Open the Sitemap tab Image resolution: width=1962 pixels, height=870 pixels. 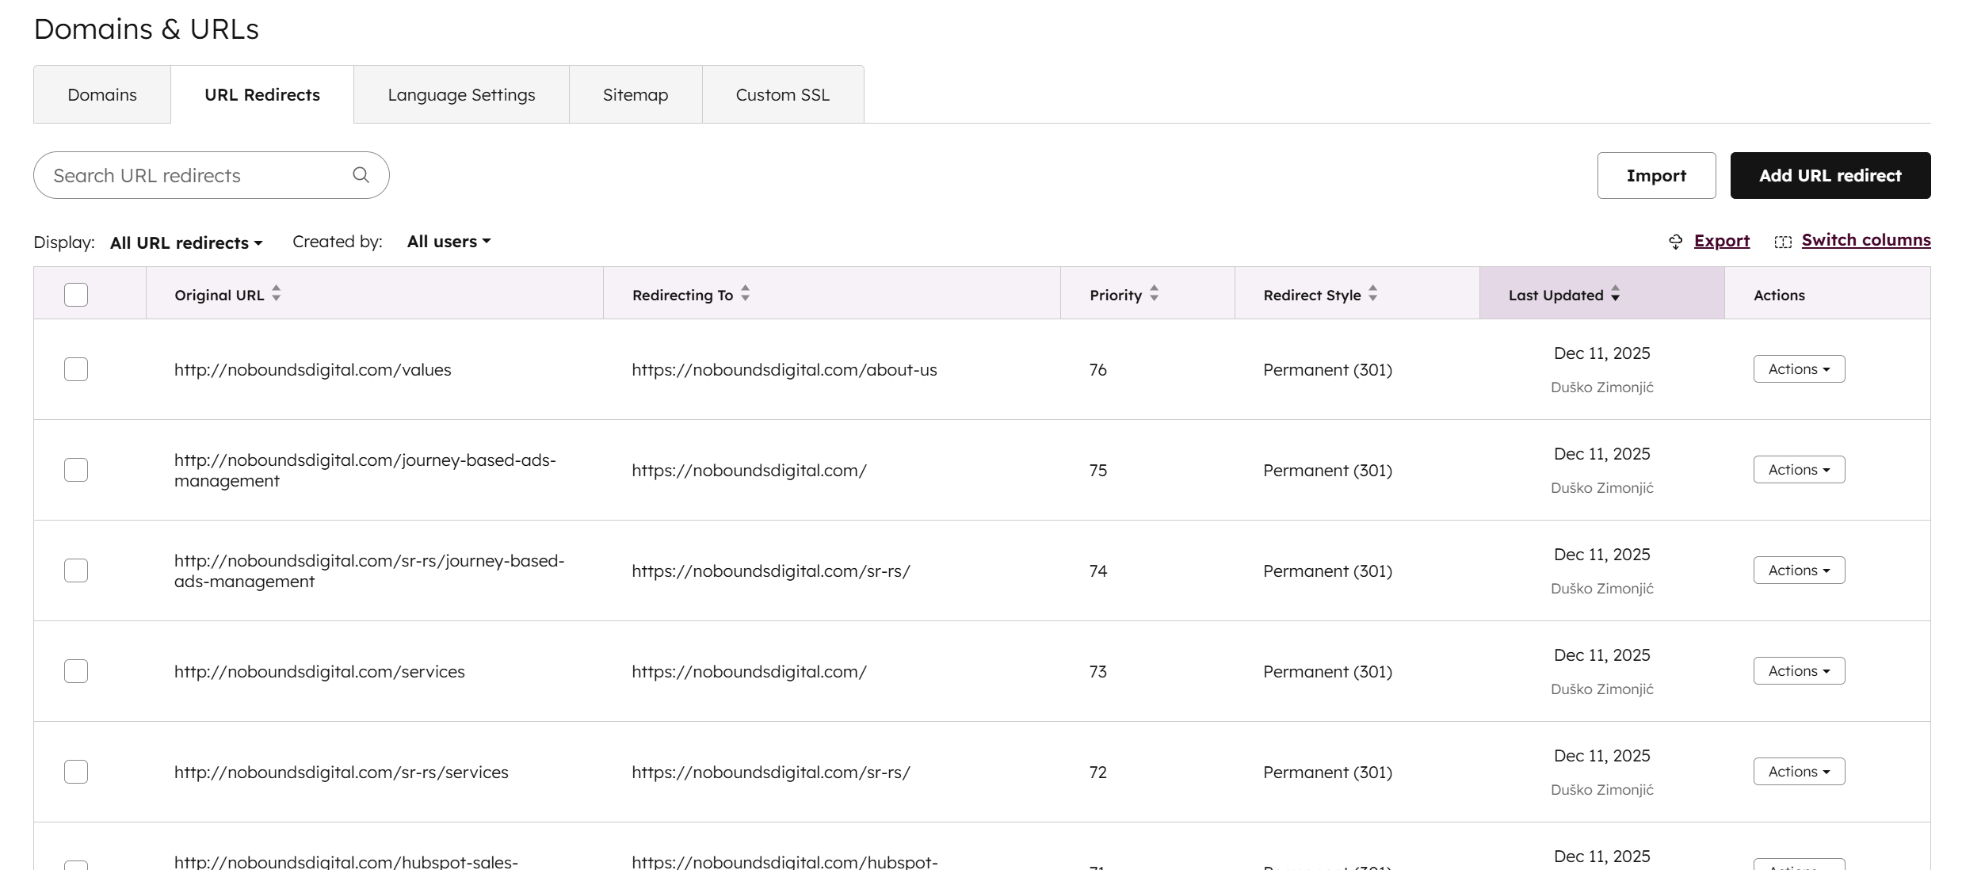(635, 93)
